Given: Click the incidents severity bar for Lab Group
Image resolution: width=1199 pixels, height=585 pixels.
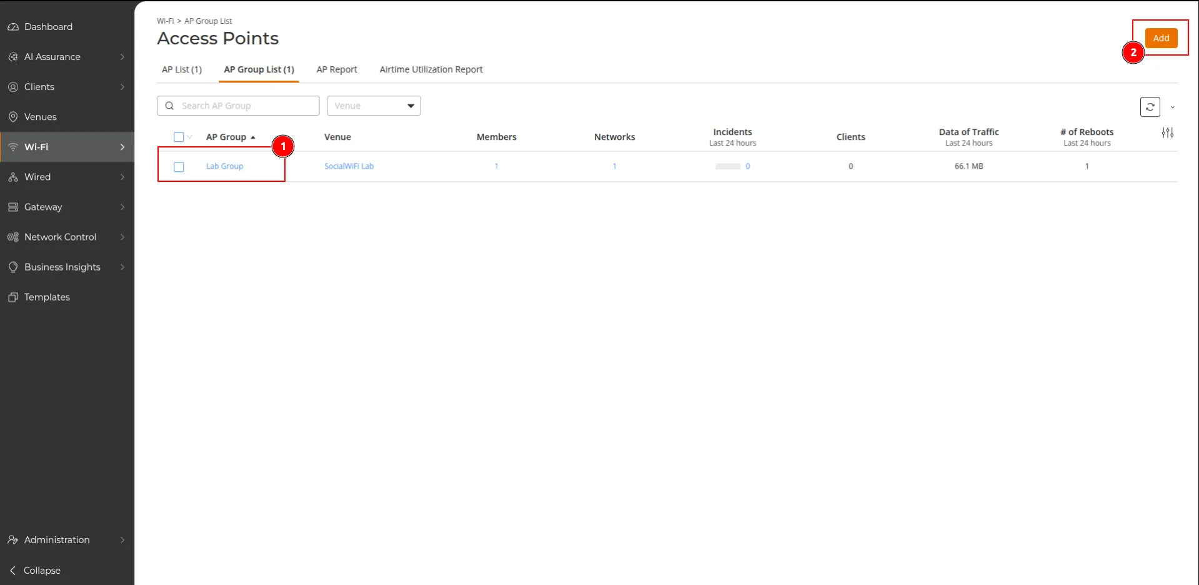Looking at the screenshot, I should pyautogui.click(x=727, y=166).
